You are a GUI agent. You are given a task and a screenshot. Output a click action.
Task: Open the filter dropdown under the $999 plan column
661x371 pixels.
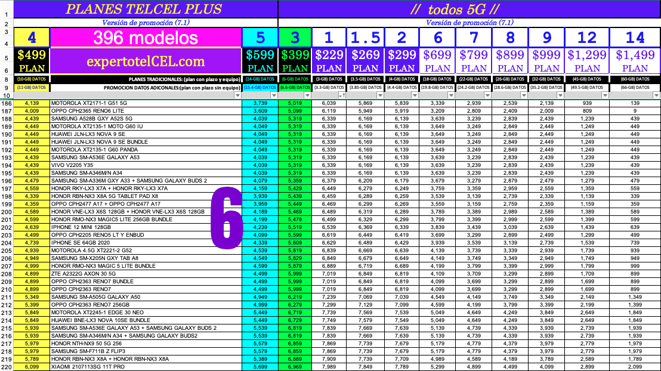560,95
